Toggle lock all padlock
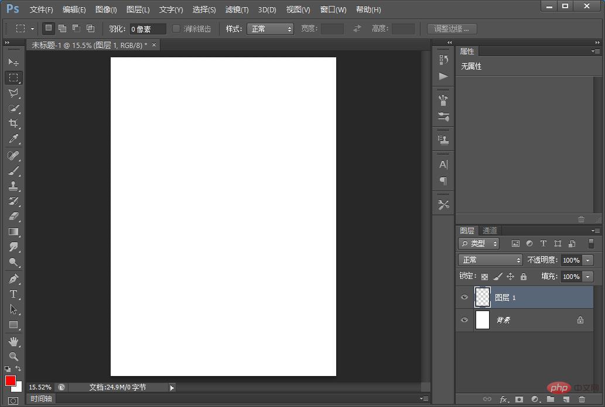The image size is (605, 407). (524, 277)
